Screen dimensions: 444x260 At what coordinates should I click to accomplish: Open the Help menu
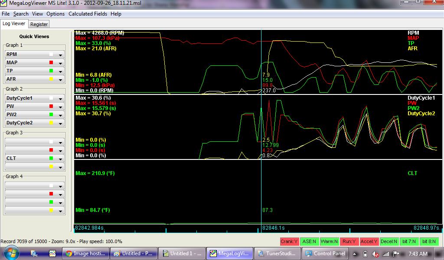click(116, 14)
